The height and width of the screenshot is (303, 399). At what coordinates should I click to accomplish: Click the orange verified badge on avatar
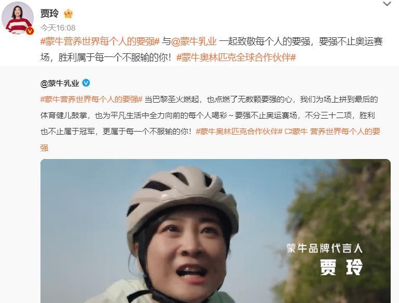30,31
